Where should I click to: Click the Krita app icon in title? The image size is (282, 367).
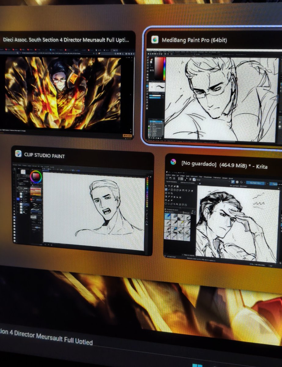pos(174,162)
